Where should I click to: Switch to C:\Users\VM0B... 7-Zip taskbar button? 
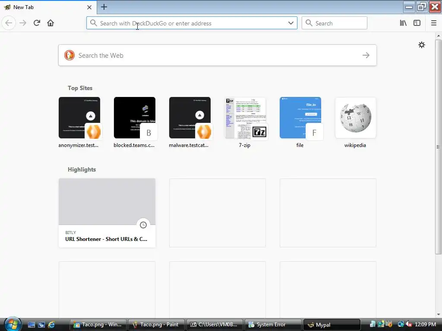pos(214,325)
